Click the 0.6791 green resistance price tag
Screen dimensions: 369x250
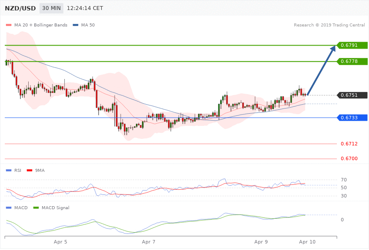tap(352, 45)
